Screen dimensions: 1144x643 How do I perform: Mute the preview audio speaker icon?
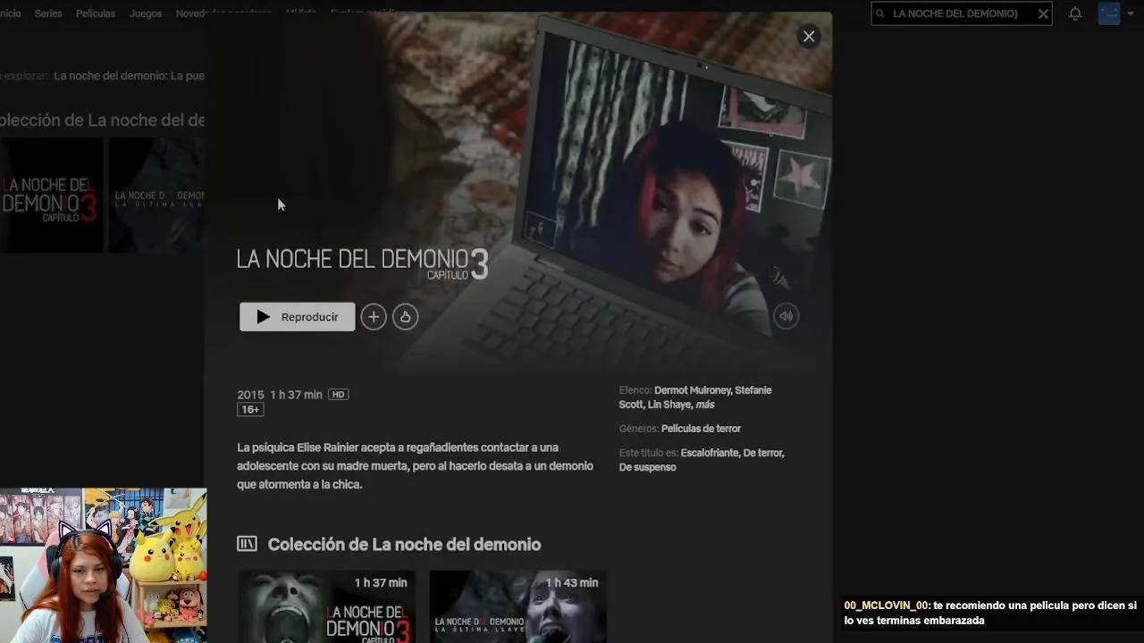[786, 316]
